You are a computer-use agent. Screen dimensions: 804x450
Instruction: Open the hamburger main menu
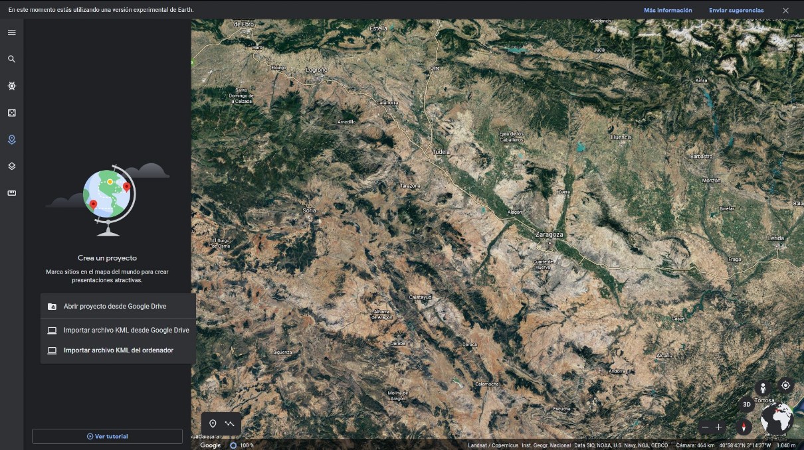point(11,32)
